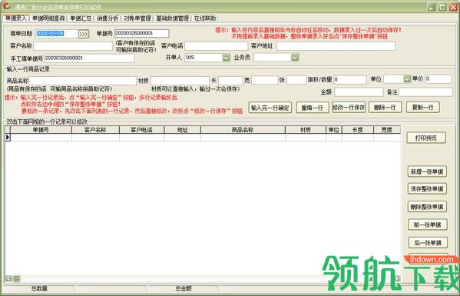Image resolution: width=460 pixels, height=296 pixels.
Task: Click the 重填一行 button
Action: [312, 108]
